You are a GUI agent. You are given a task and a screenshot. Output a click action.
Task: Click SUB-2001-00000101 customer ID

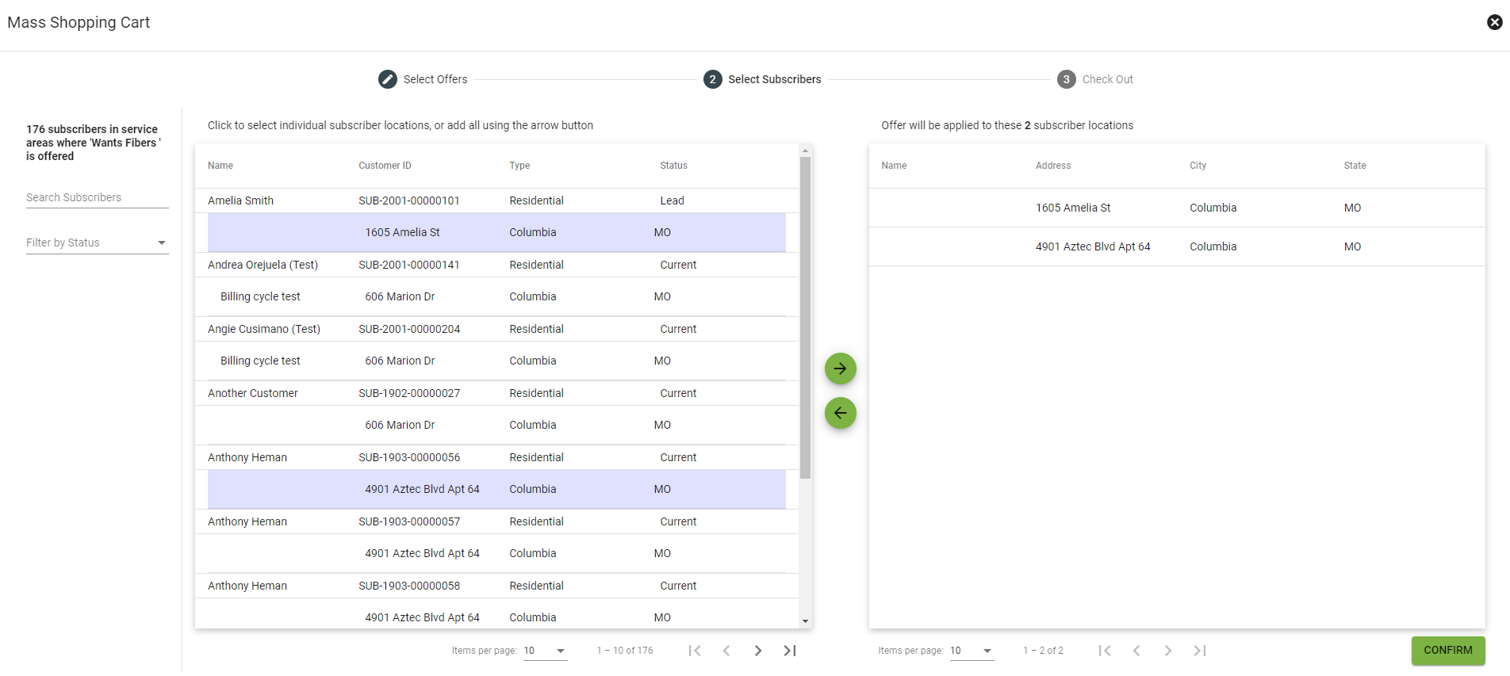(409, 201)
